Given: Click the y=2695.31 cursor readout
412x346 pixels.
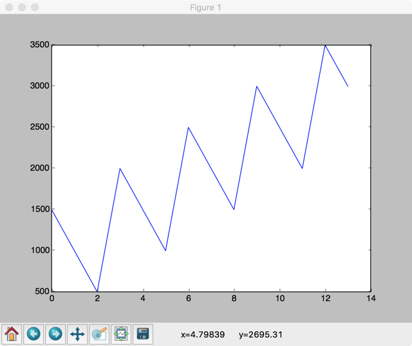Looking at the screenshot, I should (x=260, y=334).
